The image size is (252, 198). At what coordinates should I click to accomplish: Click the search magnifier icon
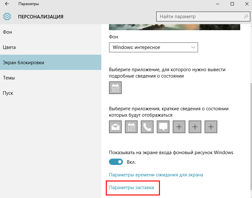(246, 16)
